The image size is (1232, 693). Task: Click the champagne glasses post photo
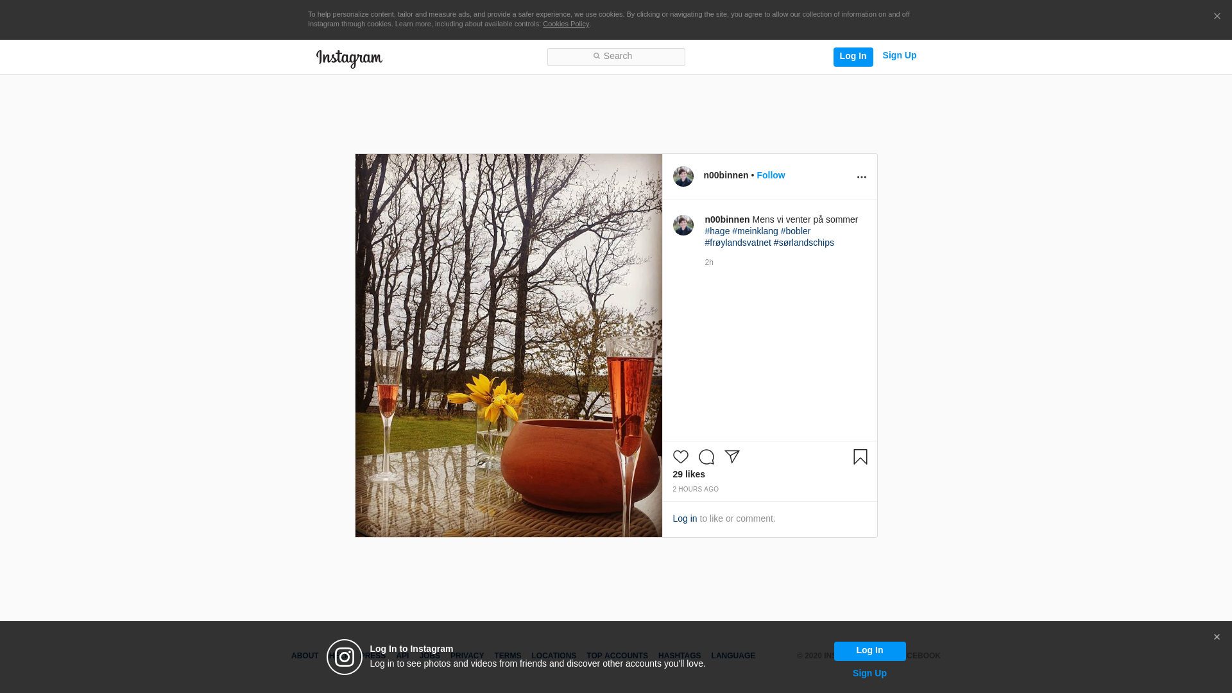508,345
